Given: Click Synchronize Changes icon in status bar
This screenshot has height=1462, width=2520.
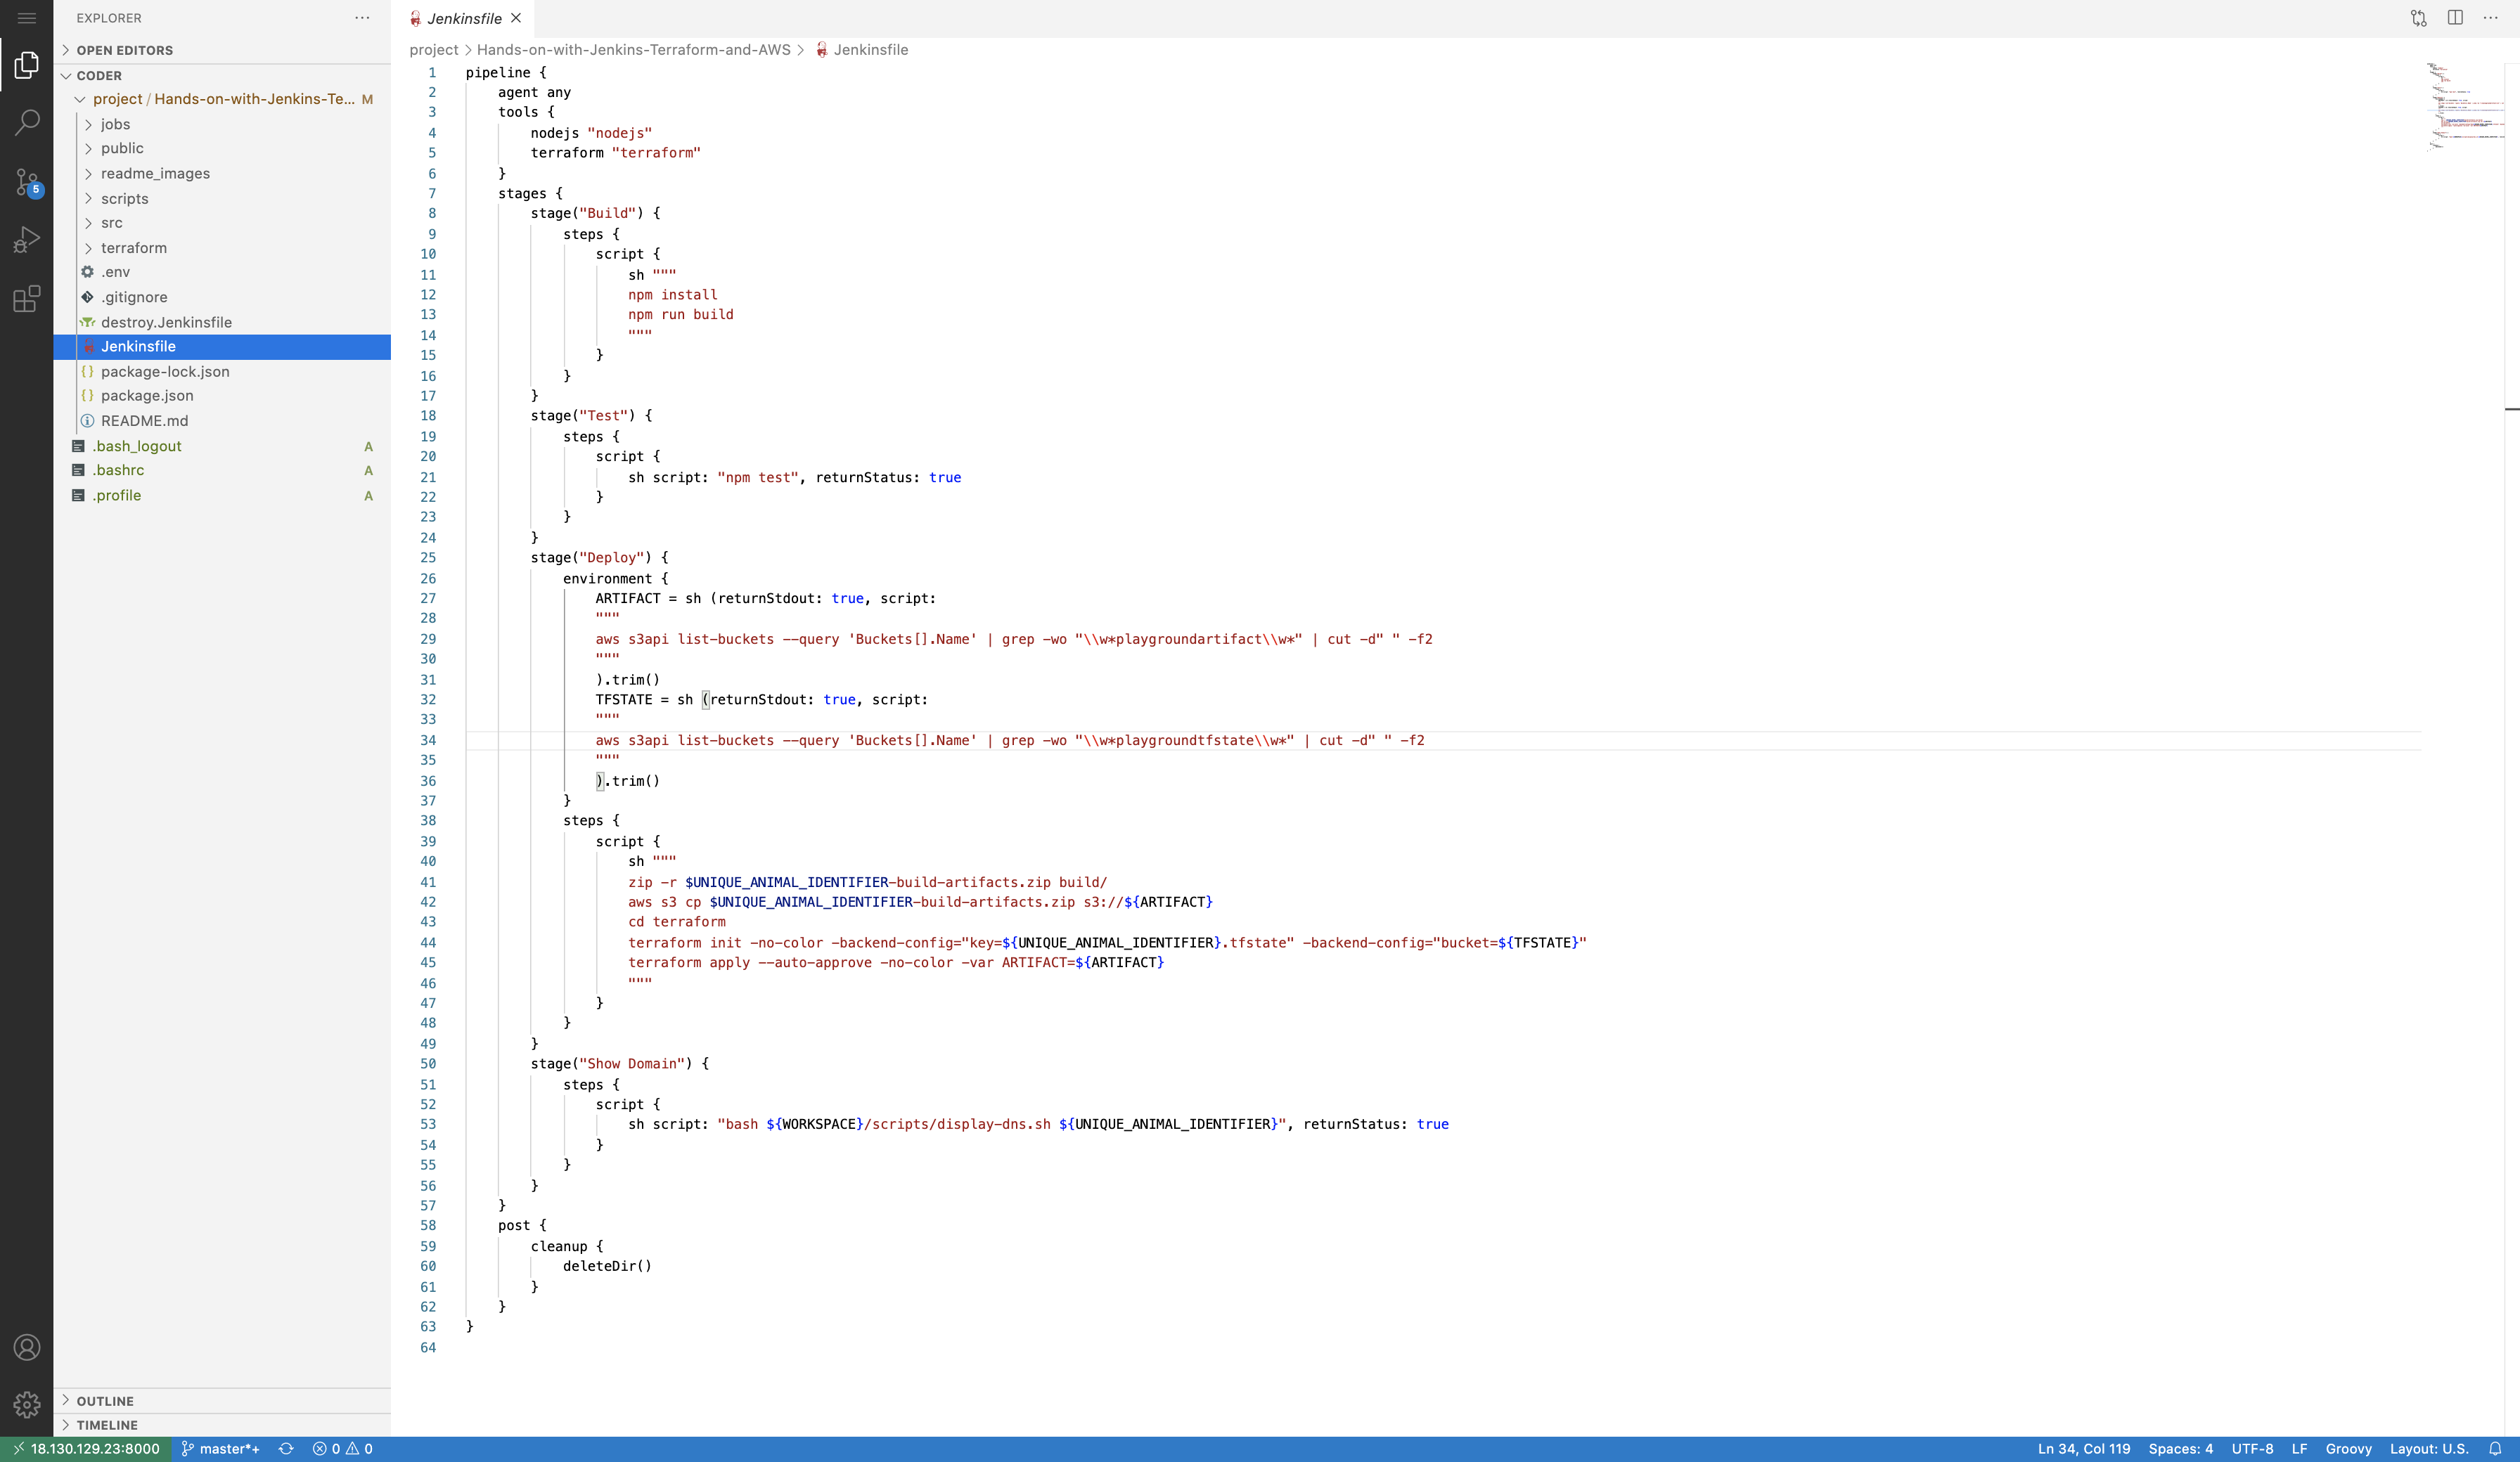Looking at the screenshot, I should click(x=286, y=1449).
